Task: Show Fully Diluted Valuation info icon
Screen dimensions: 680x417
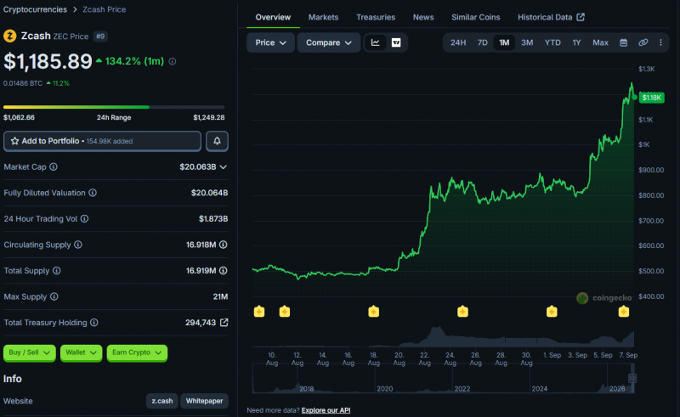Action: (93, 193)
